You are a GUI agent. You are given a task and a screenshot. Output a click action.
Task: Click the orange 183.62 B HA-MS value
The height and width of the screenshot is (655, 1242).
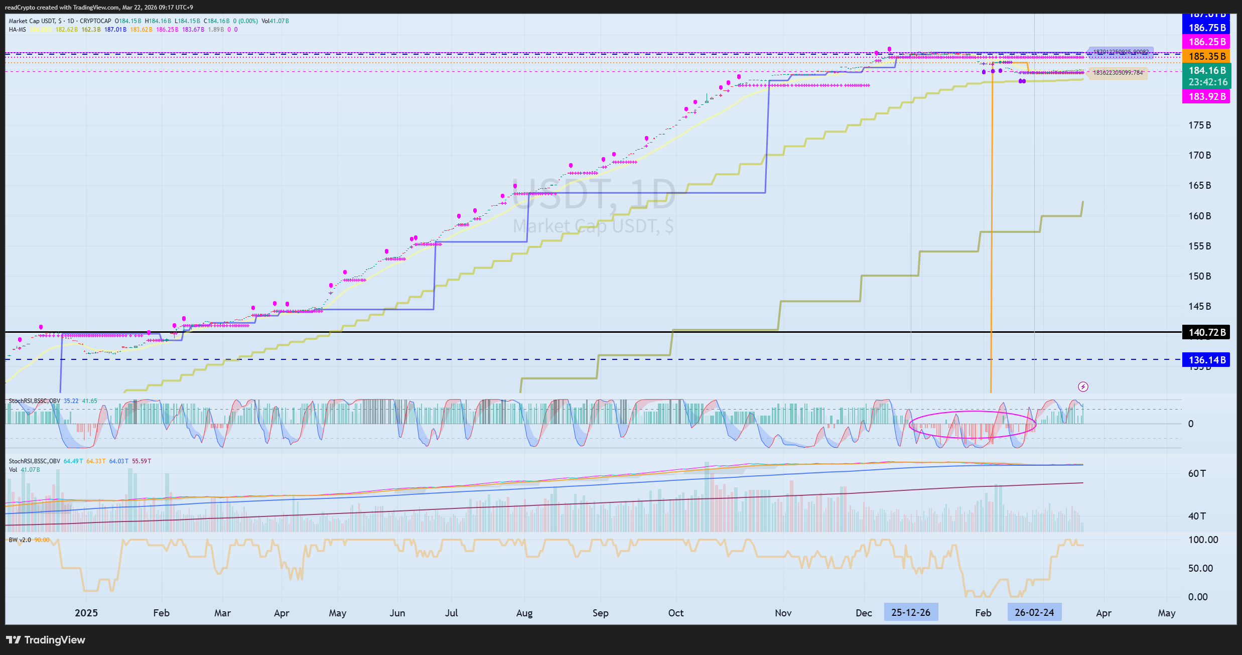tap(142, 30)
